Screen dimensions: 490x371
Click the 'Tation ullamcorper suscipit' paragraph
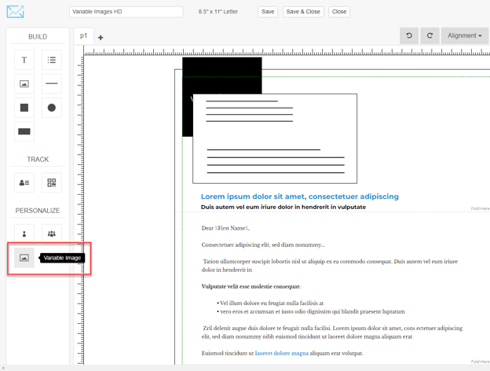pos(330,265)
